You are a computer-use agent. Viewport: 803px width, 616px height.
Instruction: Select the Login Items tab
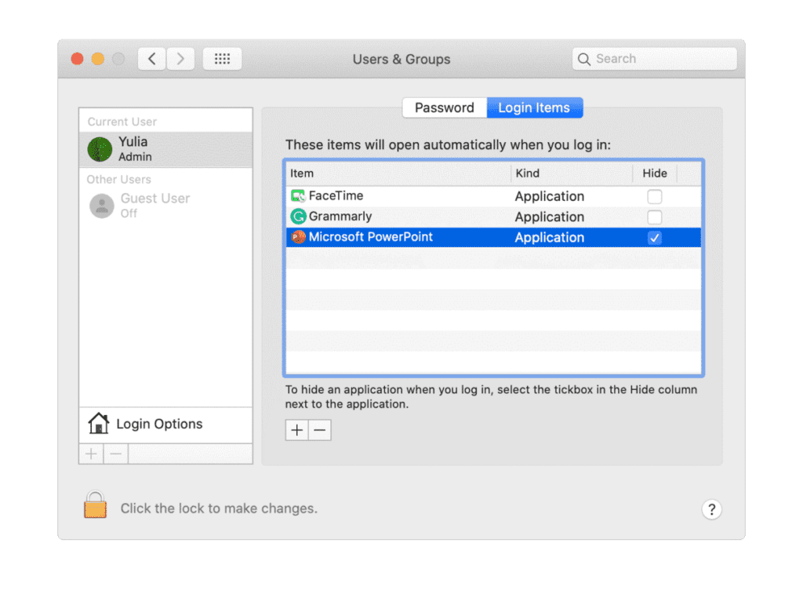click(x=534, y=108)
